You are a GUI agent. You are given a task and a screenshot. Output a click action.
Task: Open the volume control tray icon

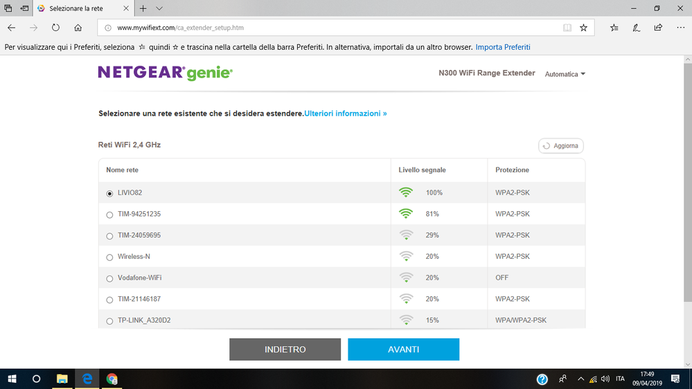605,379
